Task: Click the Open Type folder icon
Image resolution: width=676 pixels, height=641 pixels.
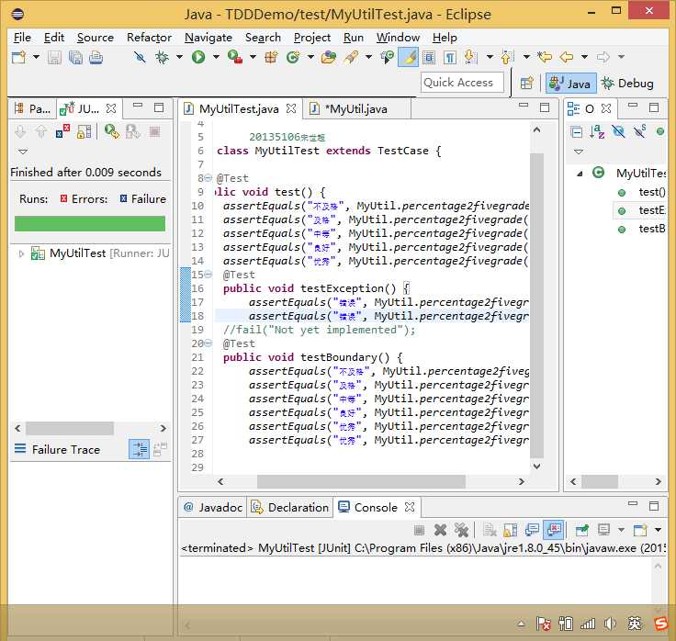Action: (x=329, y=57)
